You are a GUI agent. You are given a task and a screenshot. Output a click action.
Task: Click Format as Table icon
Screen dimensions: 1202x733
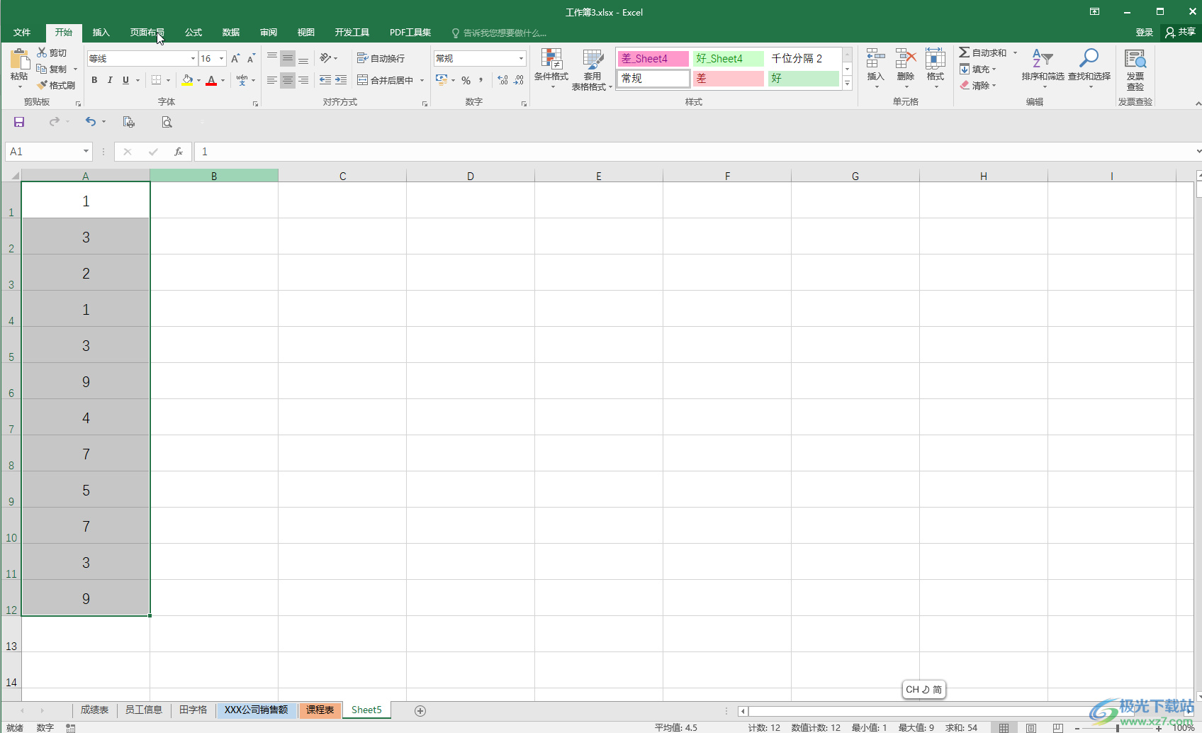592,59
